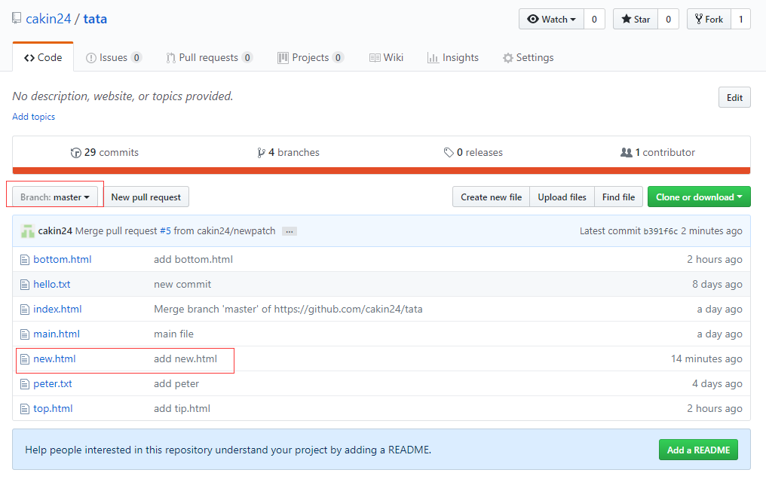Switch to the Projects tab
Viewport: 766px width, 482px height.
311,57
